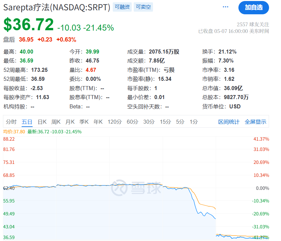Click the stock title Sarepta疗法(NASDAQ:SRPT)
Image resolution: width=281 pixels, height=241 pixels.
point(57,7)
